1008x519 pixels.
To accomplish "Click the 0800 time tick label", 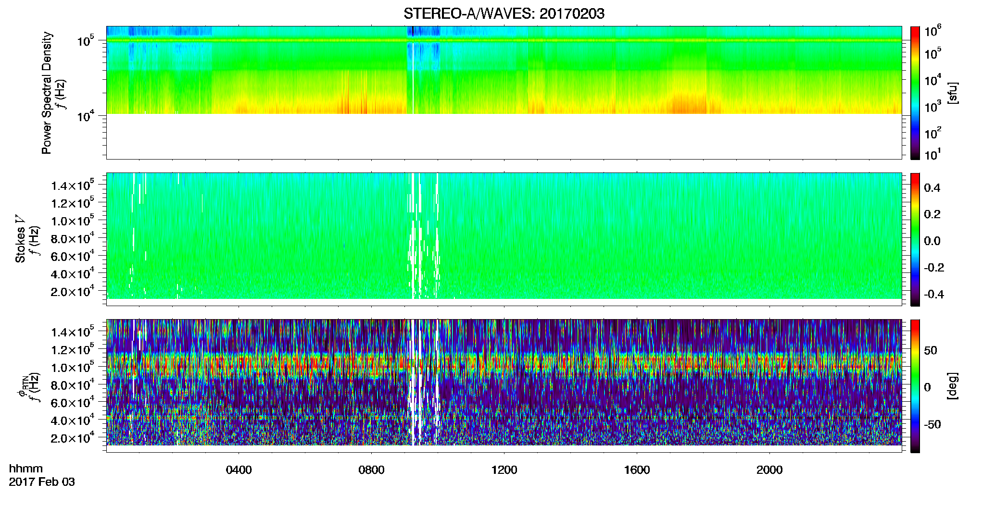I will (371, 470).
